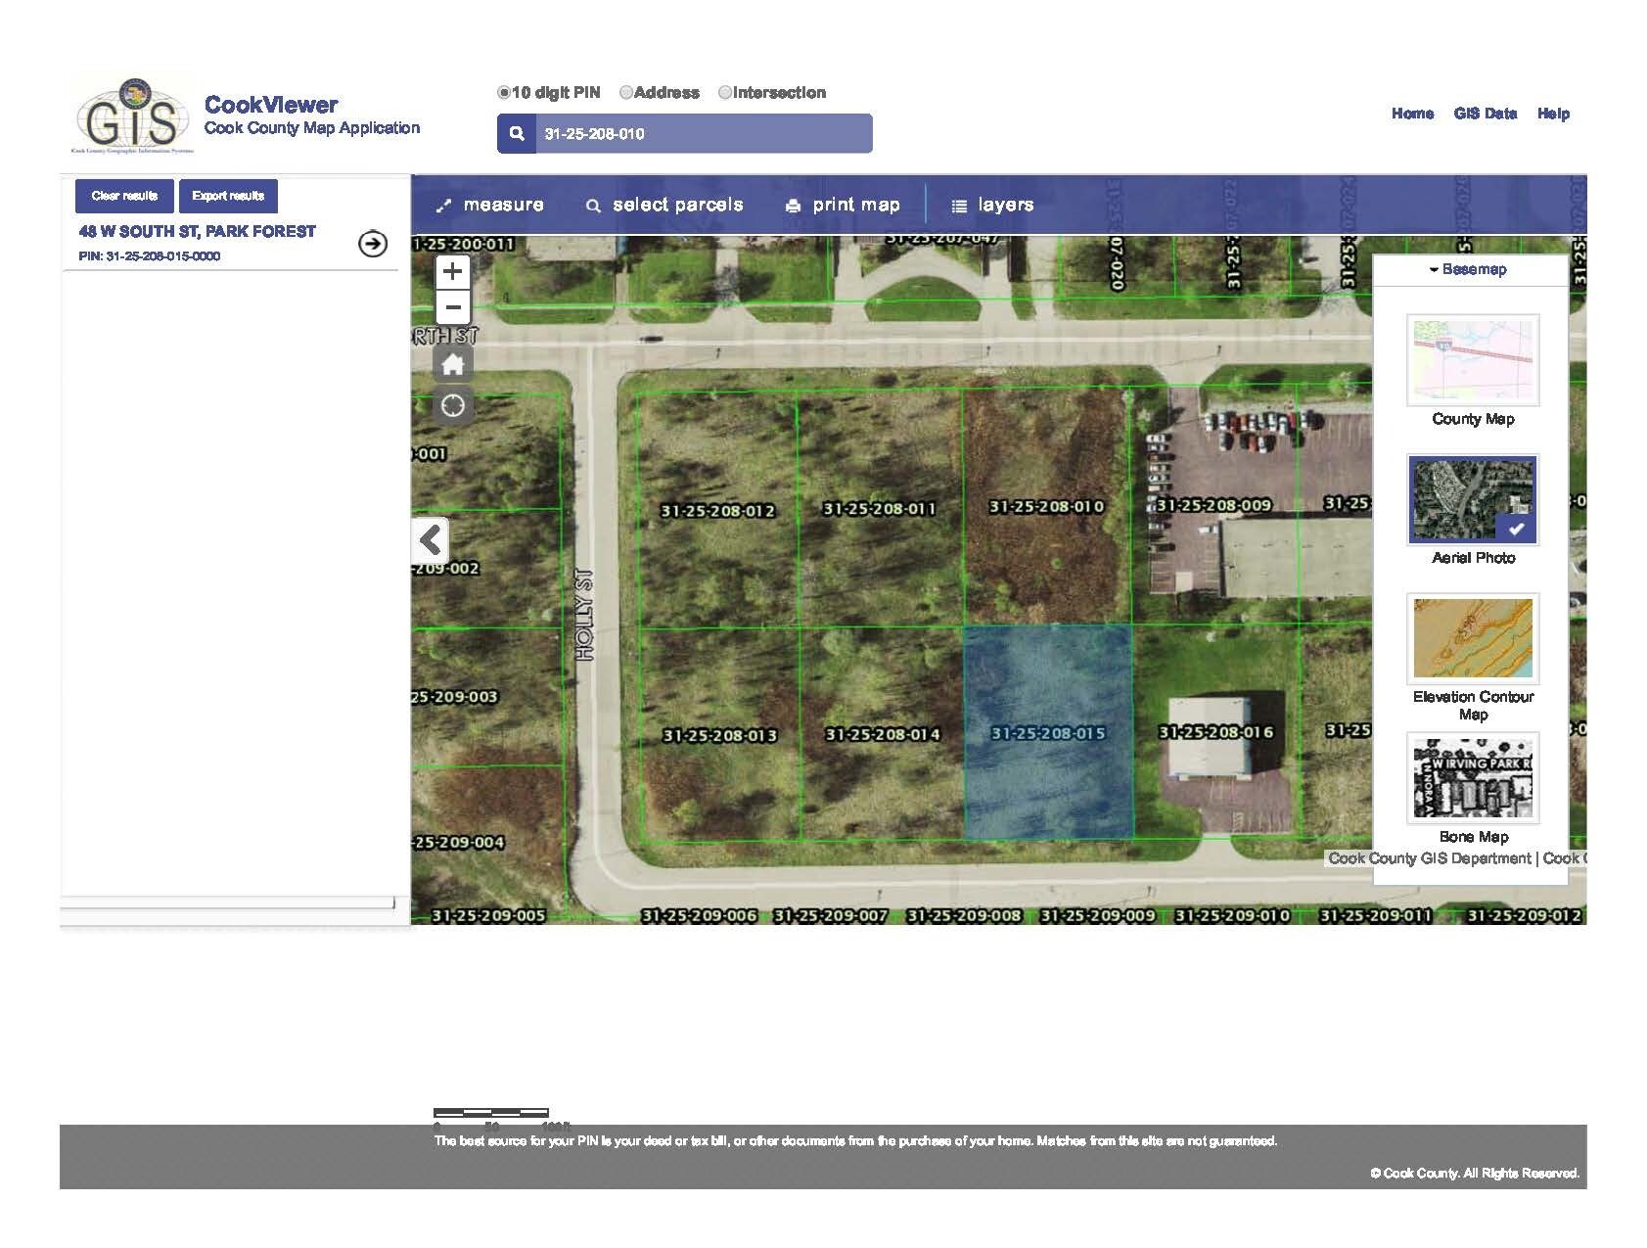Select the Intersection search option
Image resolution: width=1647 pixels, height=1248 pixels.
coord(725,92)
